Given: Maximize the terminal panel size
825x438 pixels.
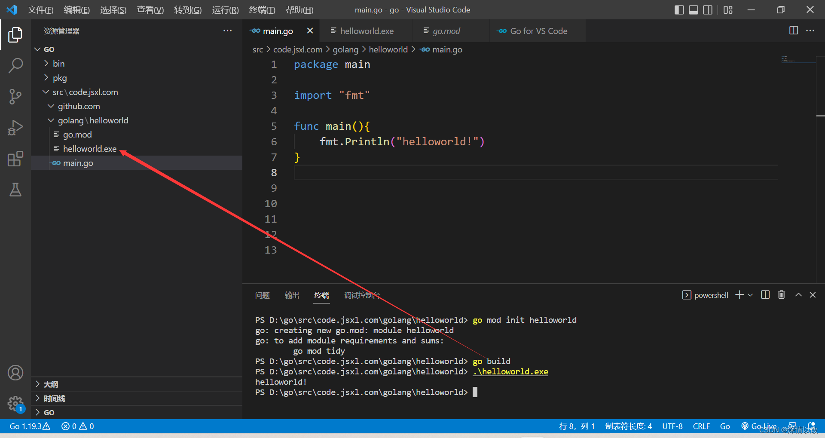Looking at the screenshot, I should tap(798, 295).
